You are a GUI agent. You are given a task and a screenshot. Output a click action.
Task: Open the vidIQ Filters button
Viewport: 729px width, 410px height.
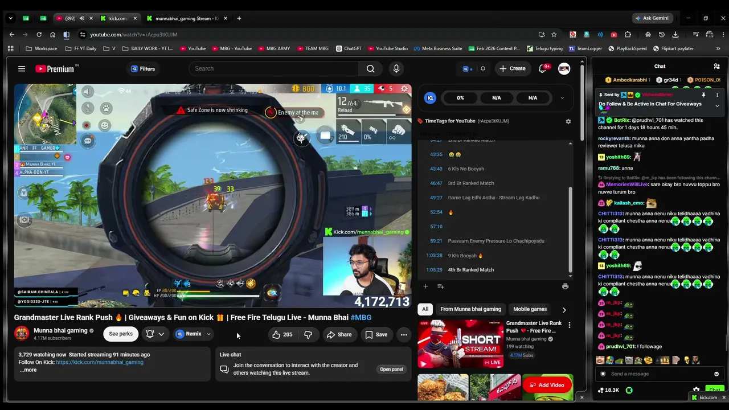coord(143,69)
